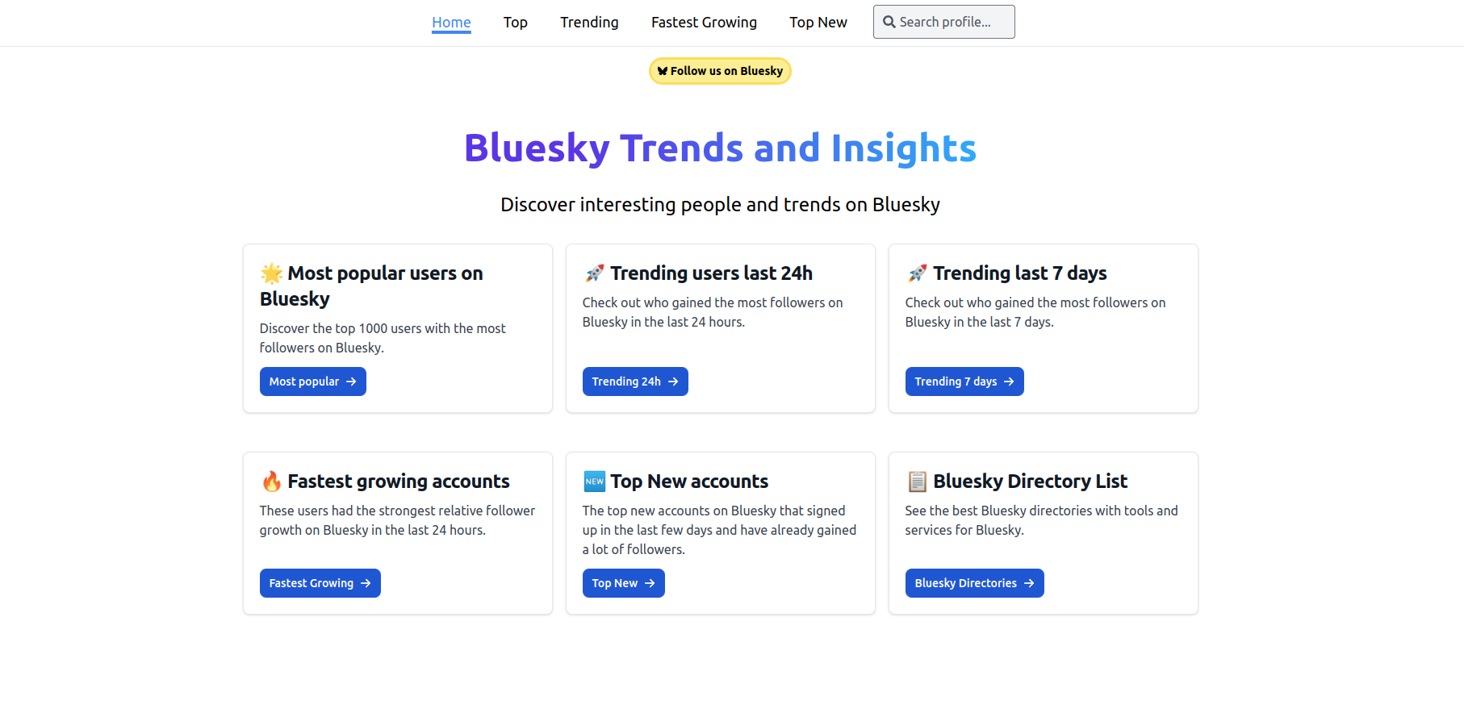Click the Trending 24h button

click(635, 382)
